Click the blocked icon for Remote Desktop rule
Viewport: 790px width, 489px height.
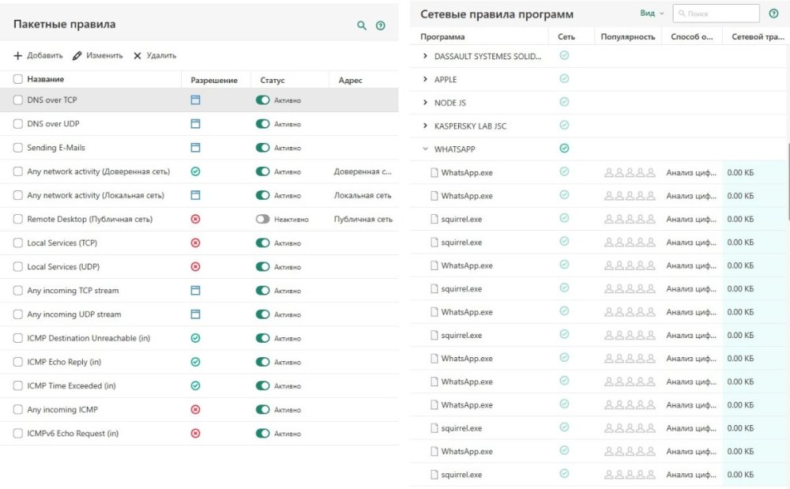[196, 219]
